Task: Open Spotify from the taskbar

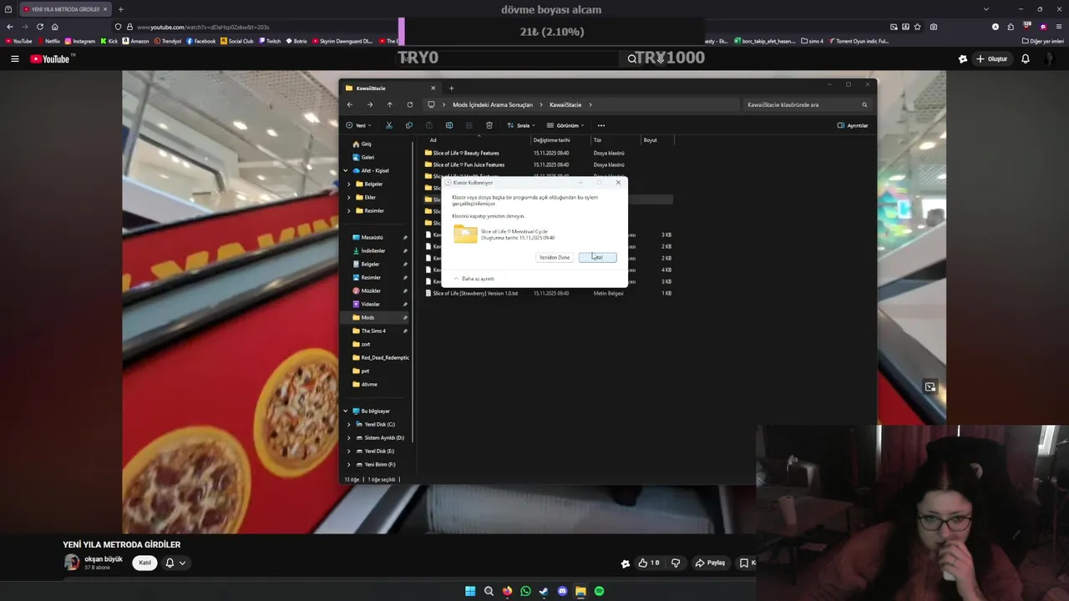Action: (599, 591)
